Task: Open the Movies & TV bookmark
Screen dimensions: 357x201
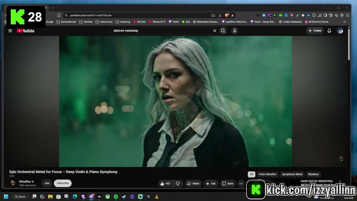Action: point(157,22)
